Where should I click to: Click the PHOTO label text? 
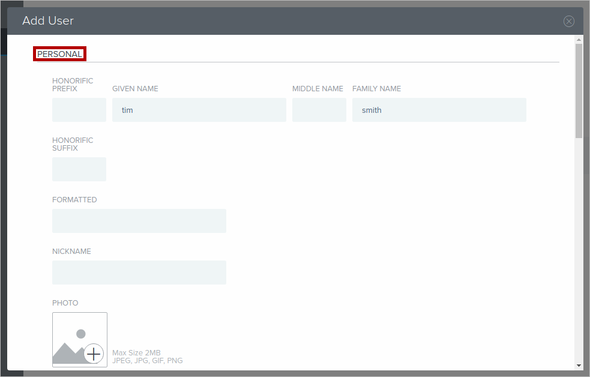[65, 303]
